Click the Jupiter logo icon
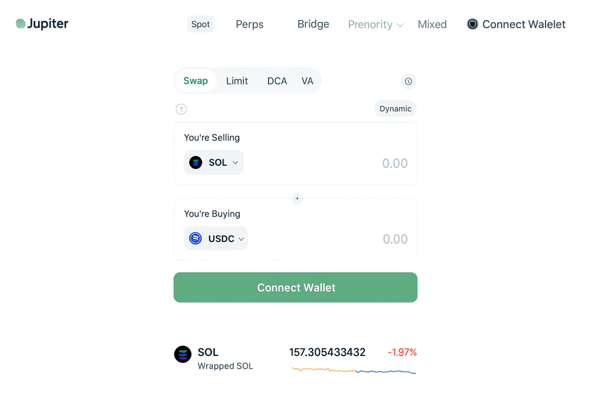 pos(21,24)
